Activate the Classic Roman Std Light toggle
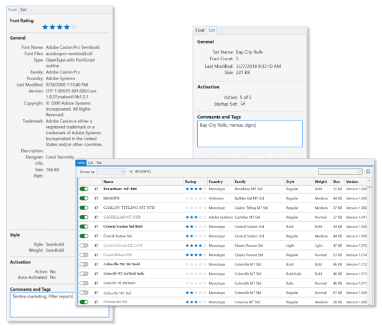The width and height of the screenshot is (382, 330). [84, 245]
